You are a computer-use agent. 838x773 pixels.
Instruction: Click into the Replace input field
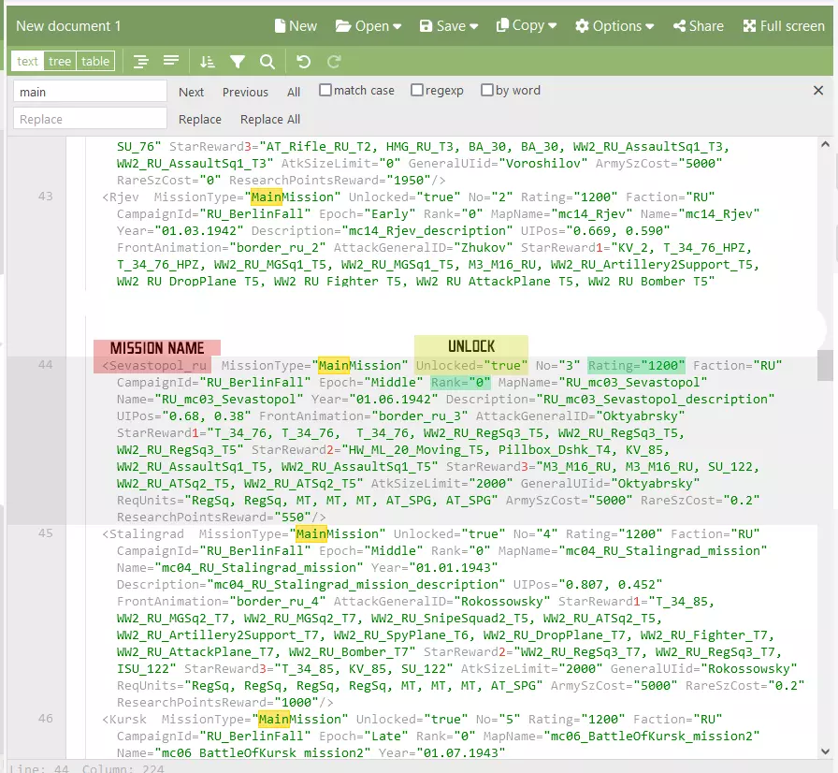pyautogui.click(x=90, y=119)
